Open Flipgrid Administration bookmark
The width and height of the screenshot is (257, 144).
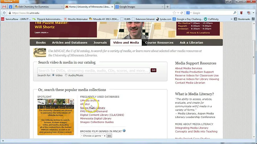(x=47, y=19)
